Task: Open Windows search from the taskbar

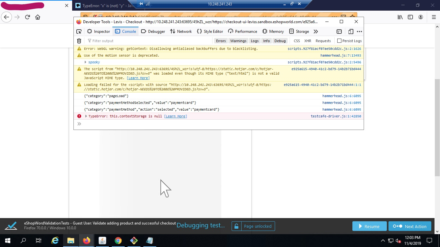Action: pos(23,241)
